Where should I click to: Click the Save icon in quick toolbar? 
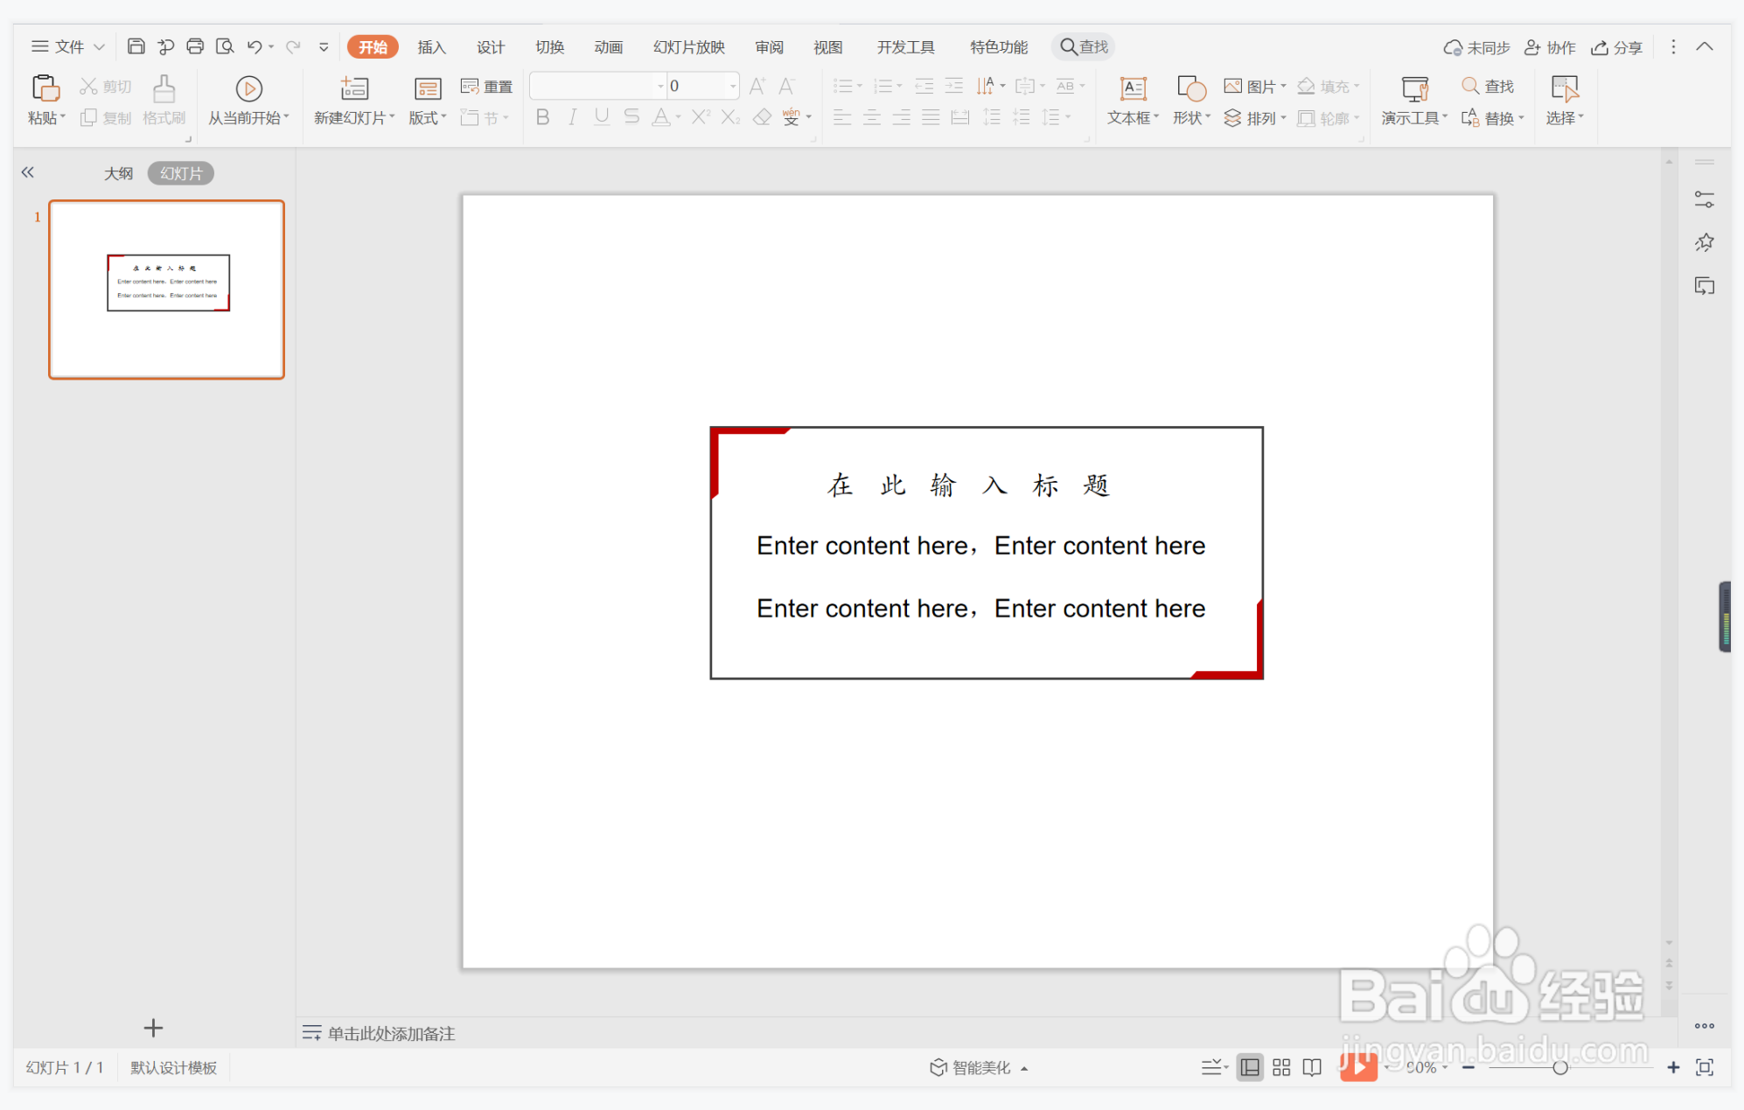[136, 46]
